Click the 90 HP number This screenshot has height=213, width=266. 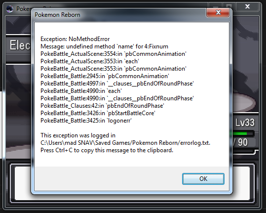coord(243,142)
